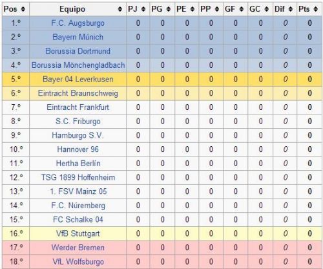Click Werder Bremen team link
Image resolution: width=323 pixels, height=269 pixels.
[78, 248]
